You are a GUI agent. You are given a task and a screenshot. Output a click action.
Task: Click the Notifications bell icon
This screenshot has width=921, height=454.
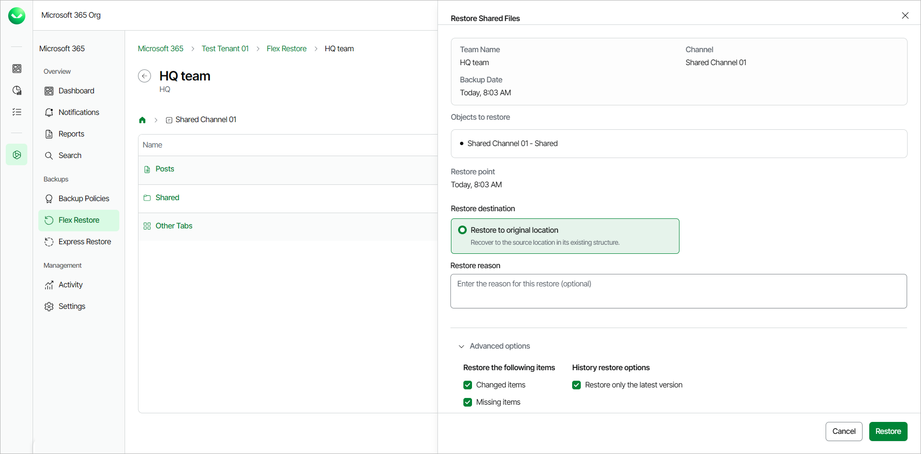coord(49,113)
